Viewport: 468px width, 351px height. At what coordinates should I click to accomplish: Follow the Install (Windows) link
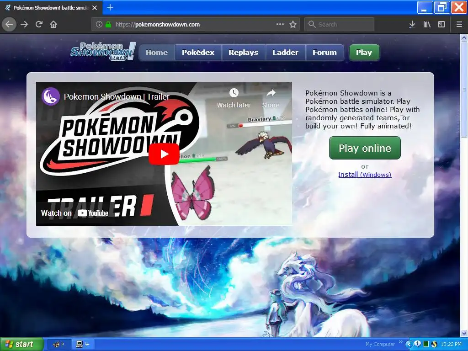coord(365,175)
